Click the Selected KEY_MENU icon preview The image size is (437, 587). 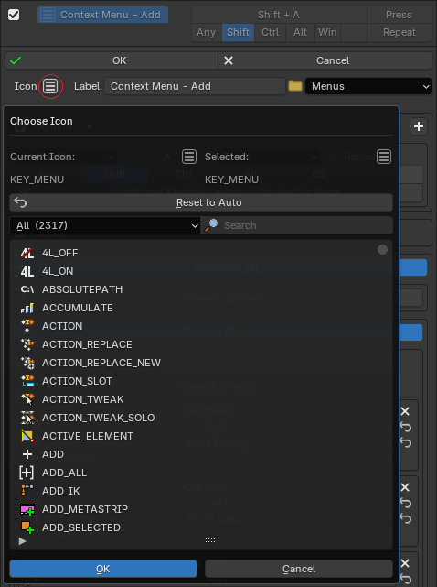(384, 157)
